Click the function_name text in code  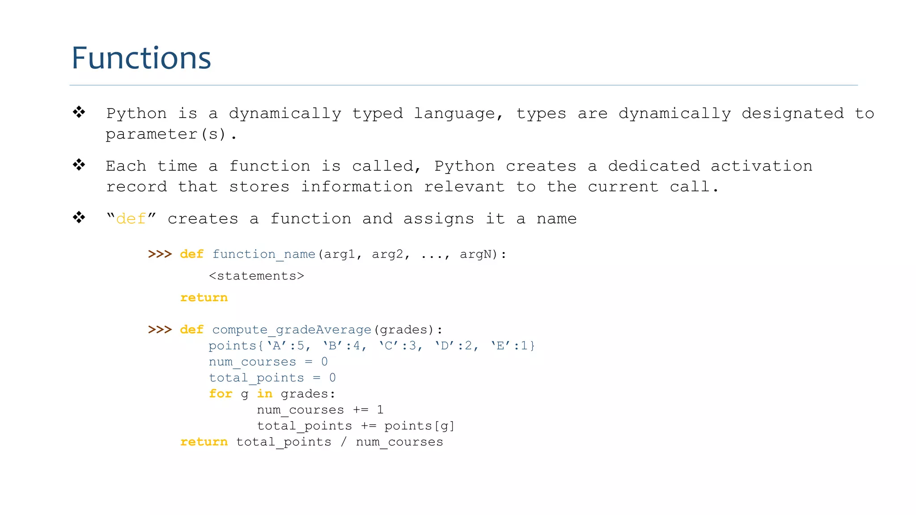coord(263,254)
